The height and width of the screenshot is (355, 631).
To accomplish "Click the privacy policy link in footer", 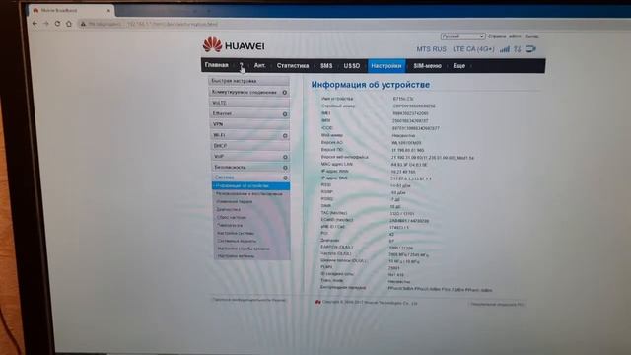I will [x=249, y=300].
